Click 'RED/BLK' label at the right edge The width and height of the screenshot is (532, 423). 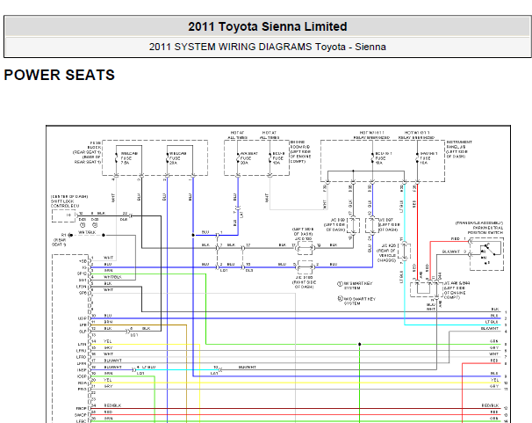pyautogui.click(x=490, y=405)
